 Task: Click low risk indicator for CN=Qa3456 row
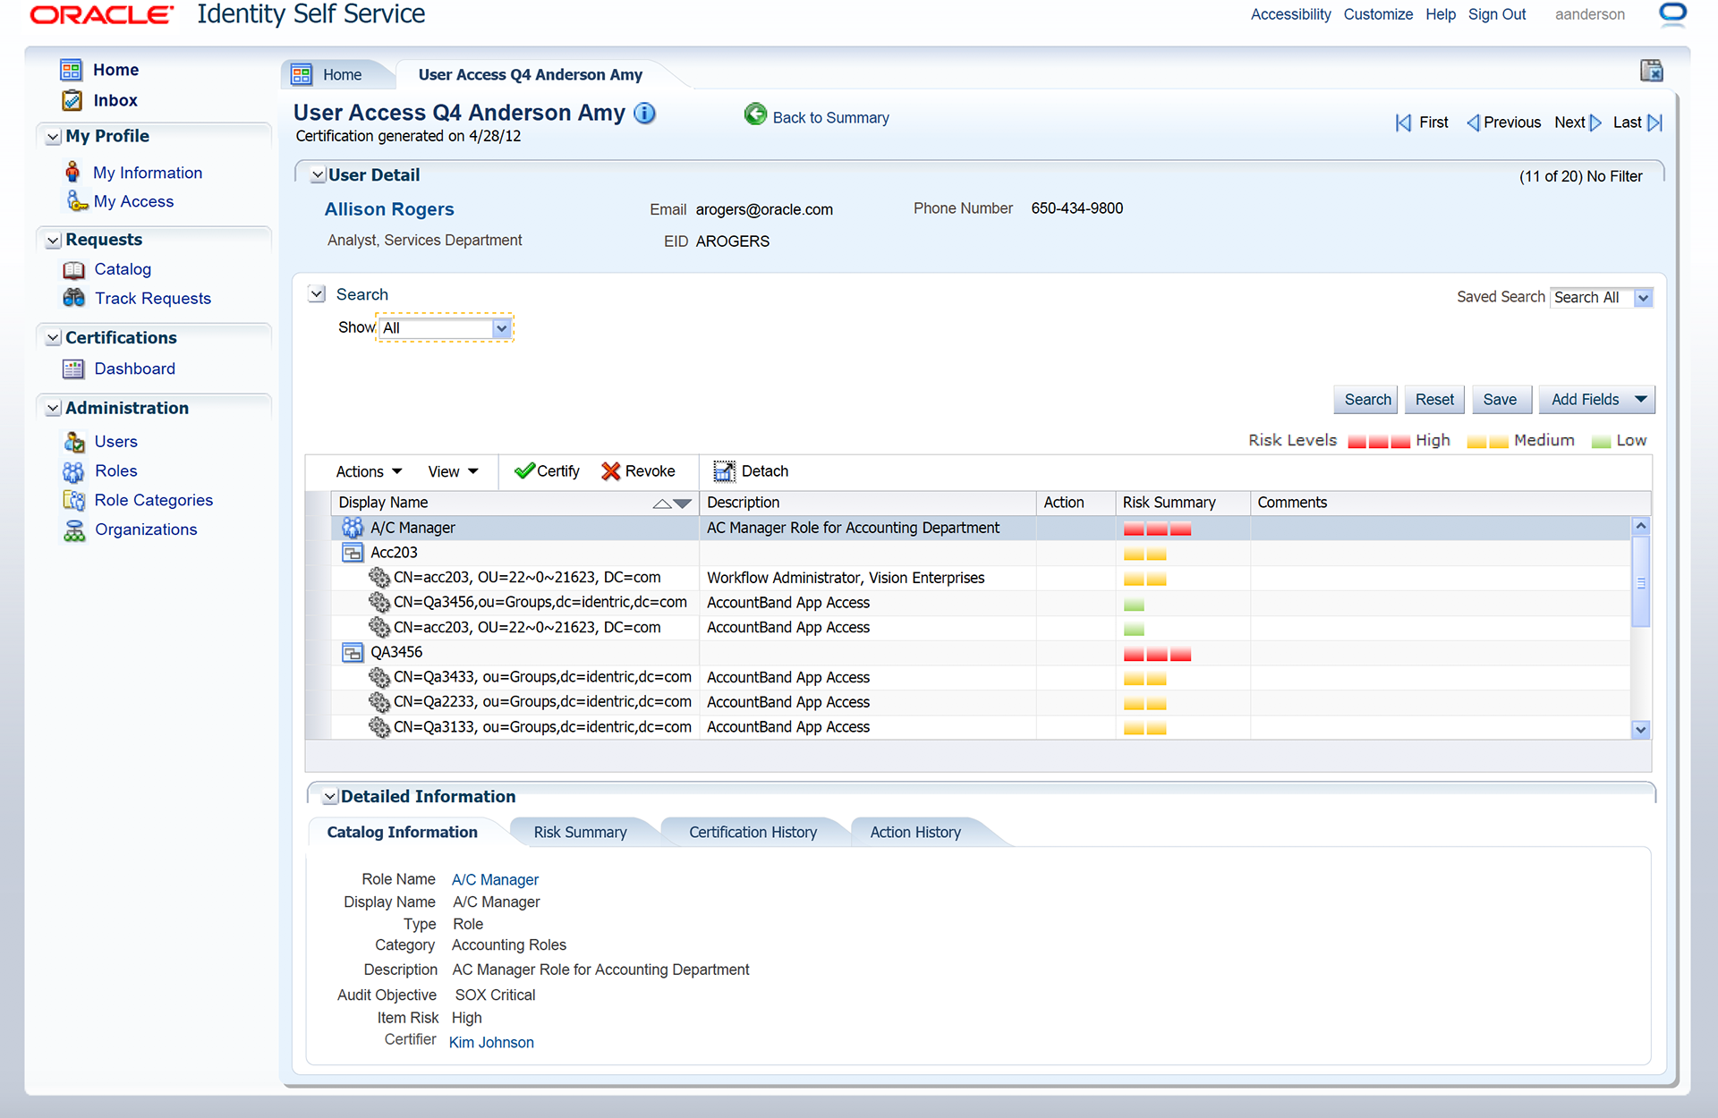point(1134,605)
